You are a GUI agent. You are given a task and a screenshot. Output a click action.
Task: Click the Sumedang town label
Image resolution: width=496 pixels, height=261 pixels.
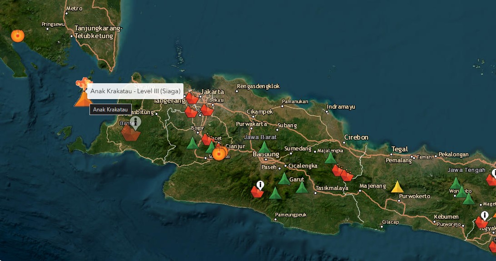tap(298, 149)
